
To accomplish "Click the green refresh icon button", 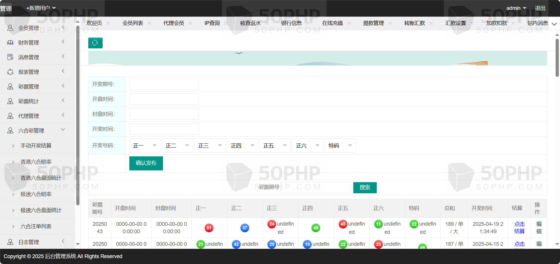I will (x=95, y=43).
